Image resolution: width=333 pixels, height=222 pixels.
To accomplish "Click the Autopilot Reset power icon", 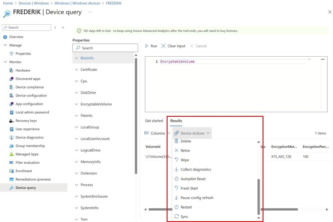I will 176,179.
